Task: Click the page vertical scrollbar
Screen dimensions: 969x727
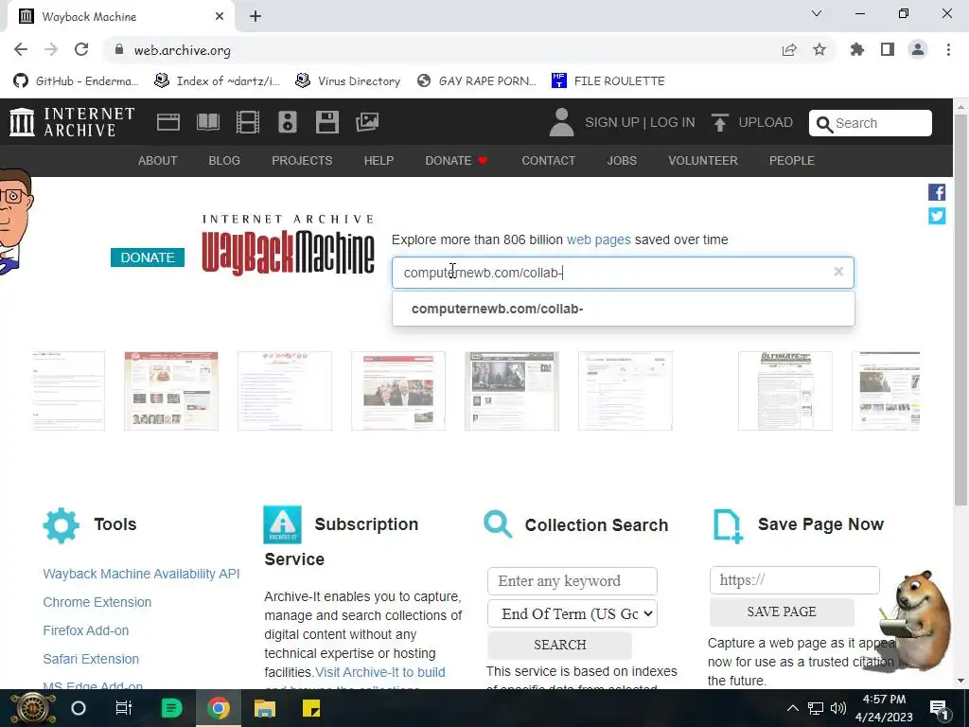Action: 960,310
